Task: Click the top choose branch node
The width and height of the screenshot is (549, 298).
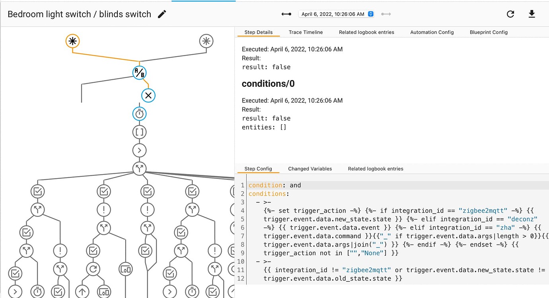Action: click(x=139, y=168)
